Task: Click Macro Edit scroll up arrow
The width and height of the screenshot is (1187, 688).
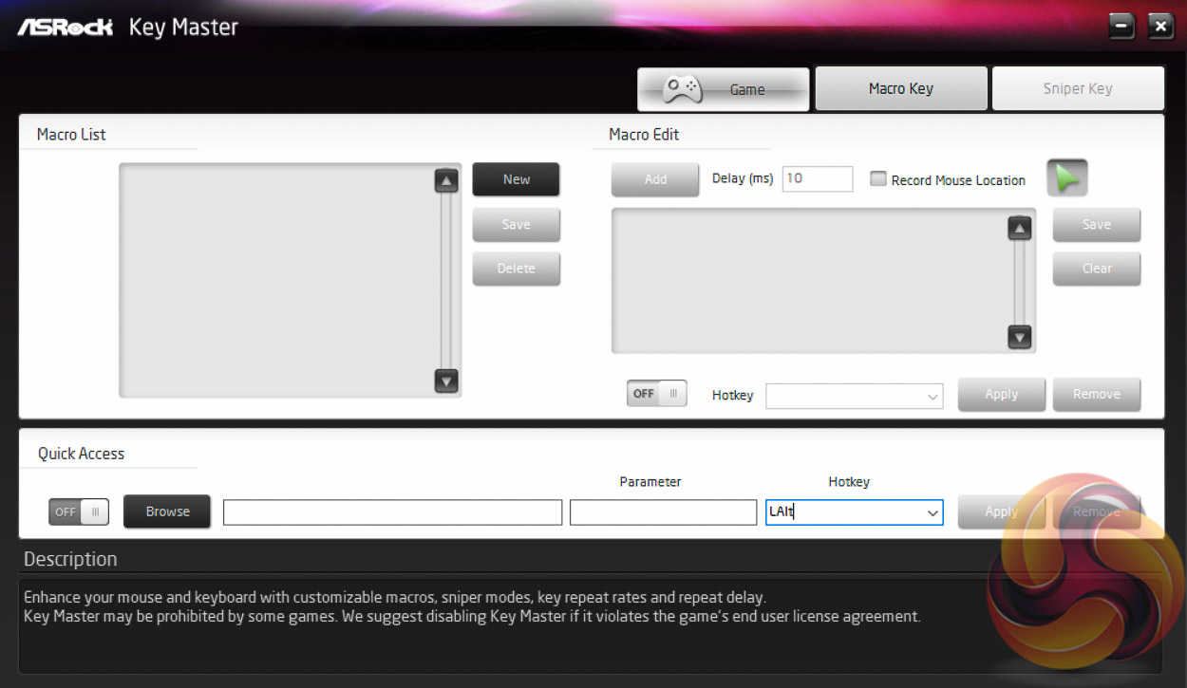Action: [x=1019, y=228]
